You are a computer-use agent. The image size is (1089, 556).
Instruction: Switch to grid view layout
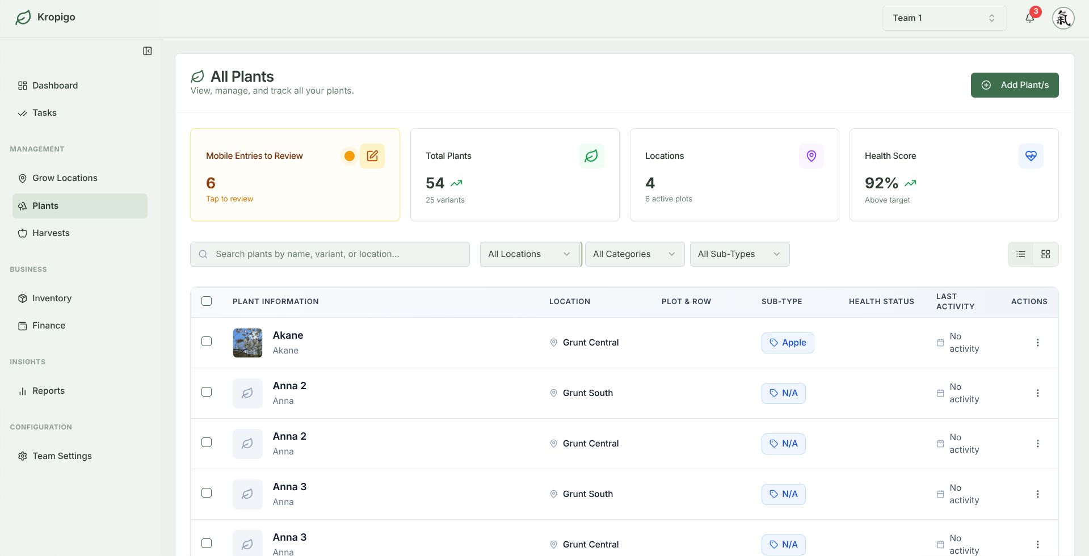coord(1045,254)
